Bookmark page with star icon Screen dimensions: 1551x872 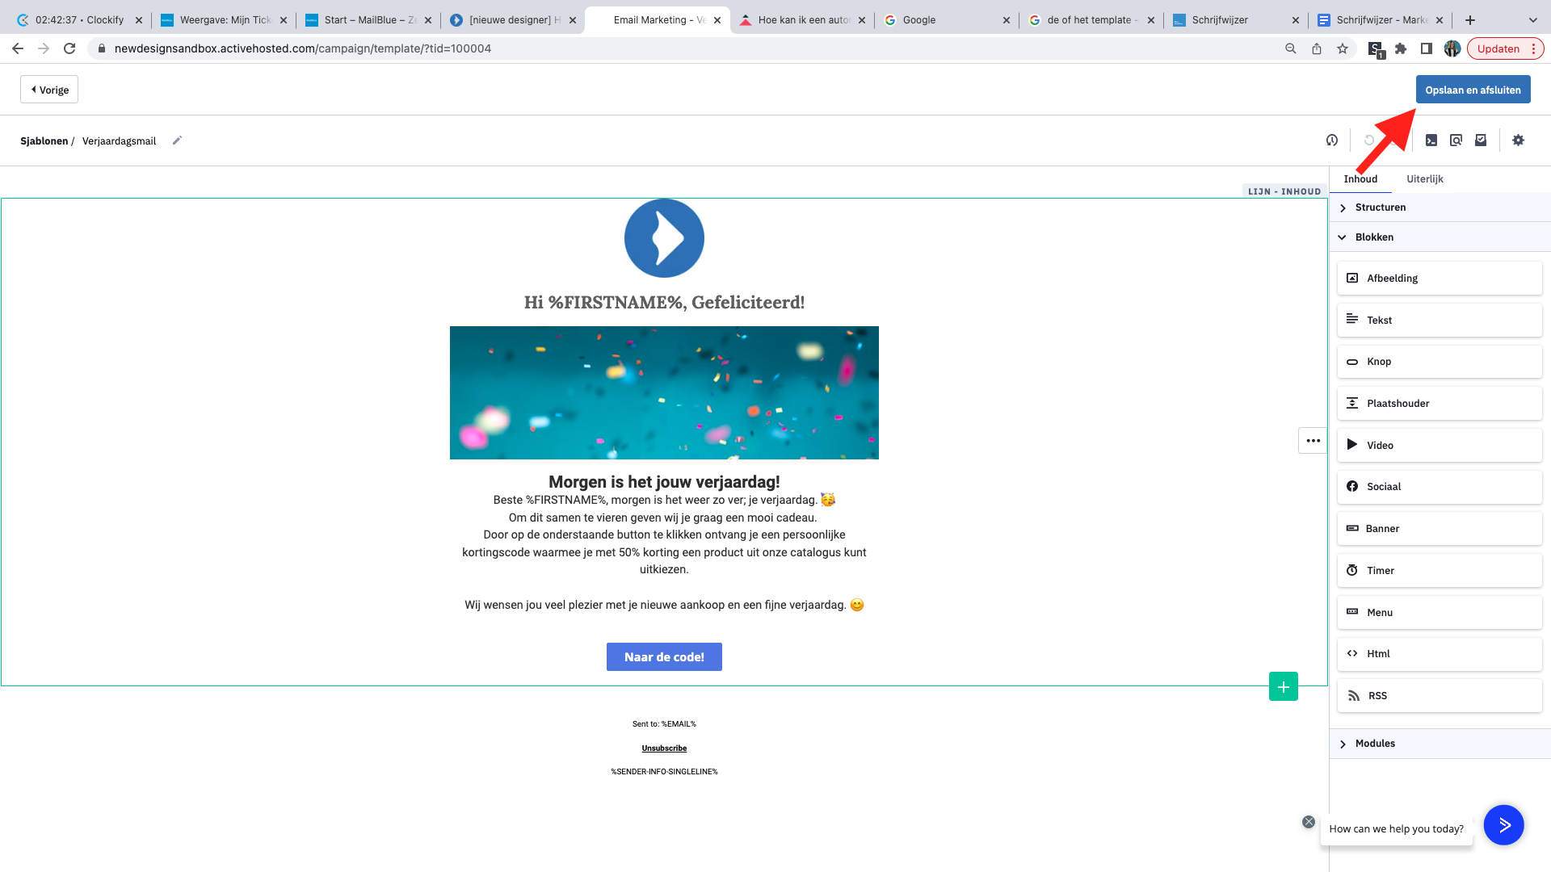pyautogui.click(x=1343, y=48)
